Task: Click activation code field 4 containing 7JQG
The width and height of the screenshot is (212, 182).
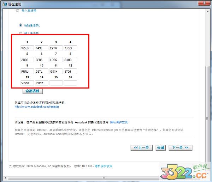Action: tap(70, 48)
